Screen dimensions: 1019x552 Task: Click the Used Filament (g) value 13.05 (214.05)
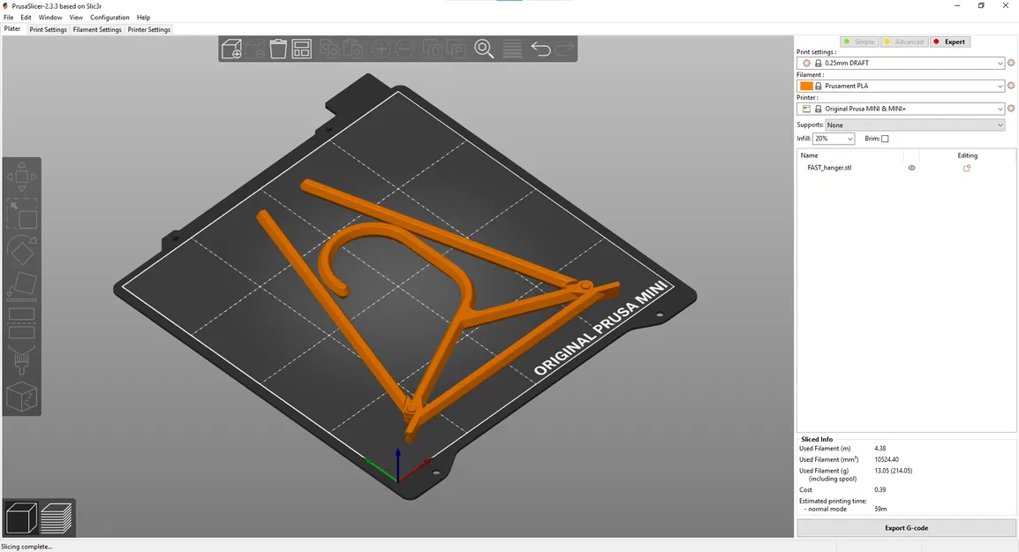(893, 471)
